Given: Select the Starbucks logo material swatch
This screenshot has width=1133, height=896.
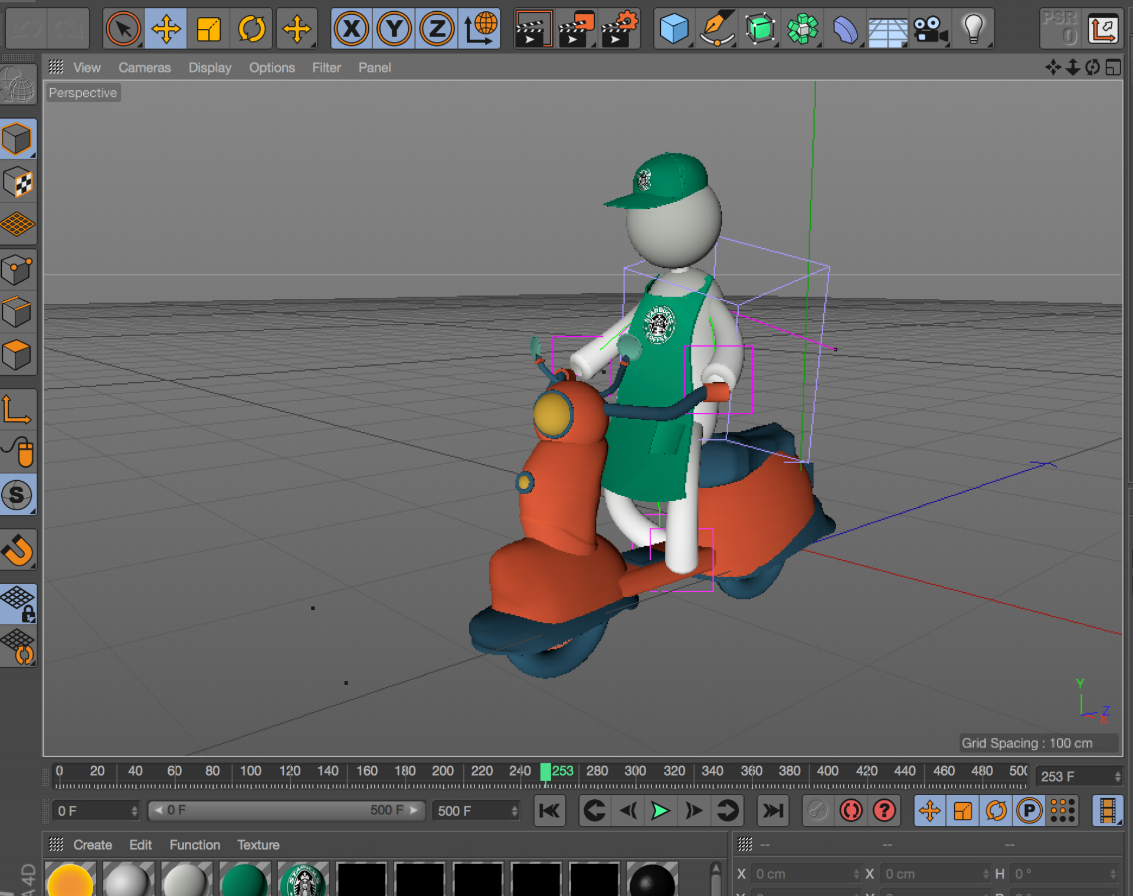Looking at the screenshot, I should (x=303, y=881).
